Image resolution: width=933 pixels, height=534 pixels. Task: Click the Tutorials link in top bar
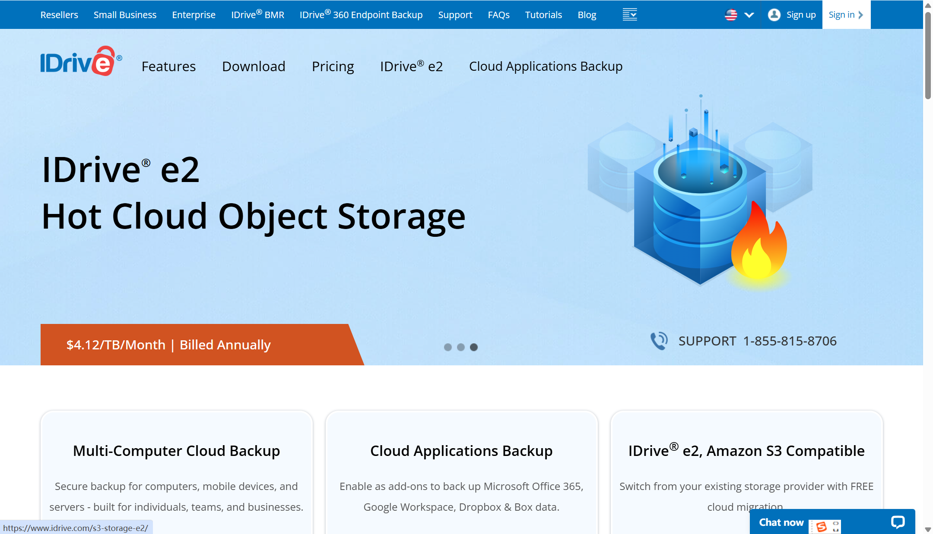coord(543,15)
